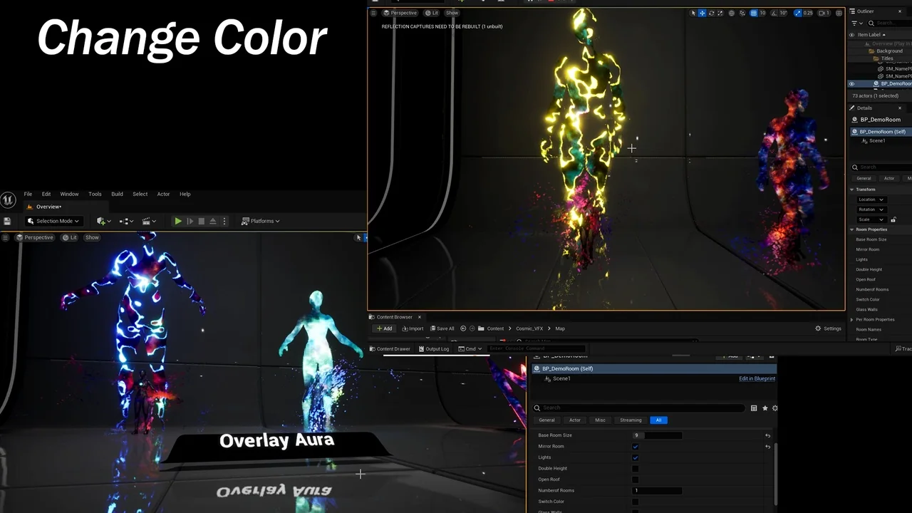Open the Build menu

point(117,194)
